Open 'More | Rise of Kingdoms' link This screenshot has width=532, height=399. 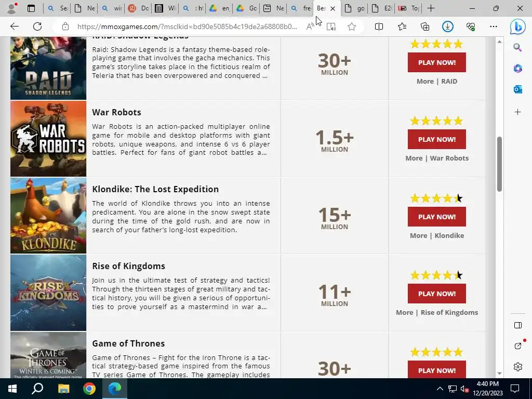point(436,312)
